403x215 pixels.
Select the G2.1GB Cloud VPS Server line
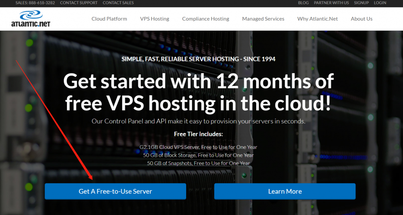[198, 147]
